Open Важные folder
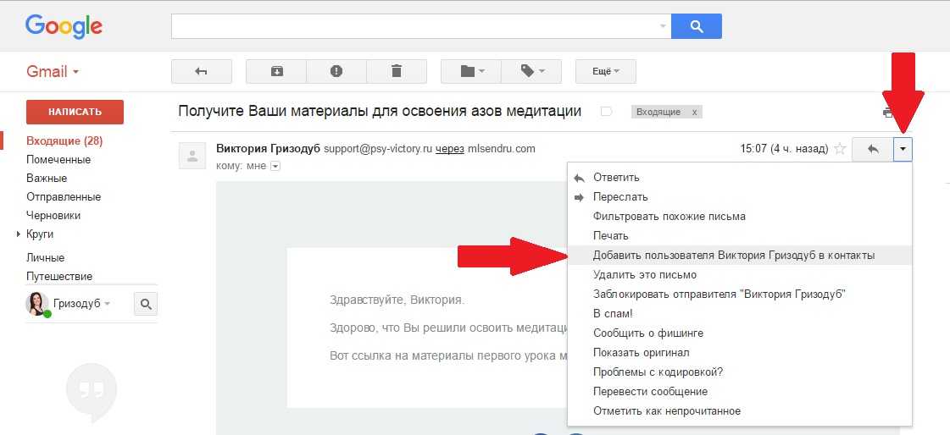Image resolution: width=950 pixels, height=435 pixels. point(47,179)
